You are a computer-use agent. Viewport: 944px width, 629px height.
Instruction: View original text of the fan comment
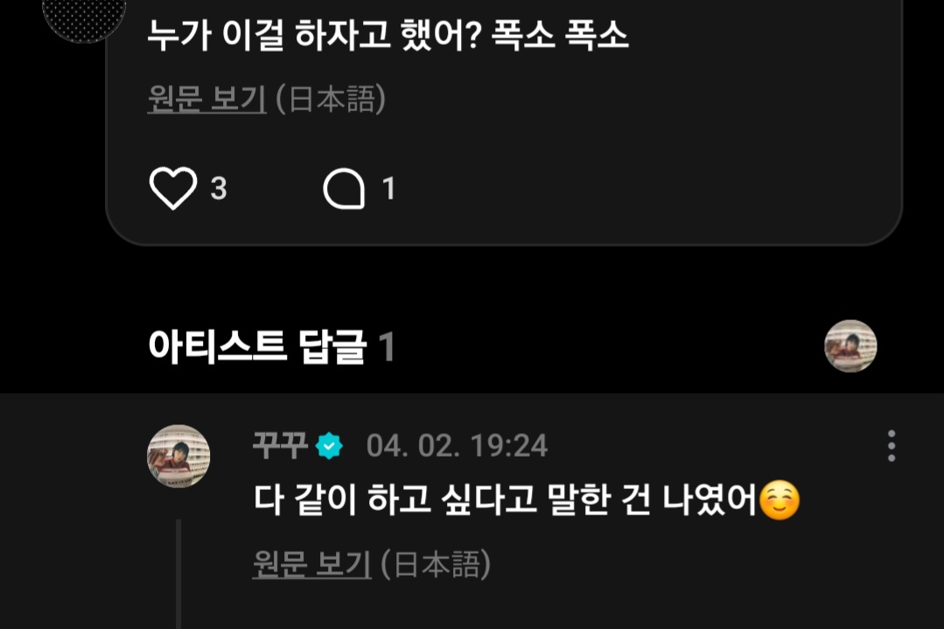pyautogui.click(x=206, y=100)
